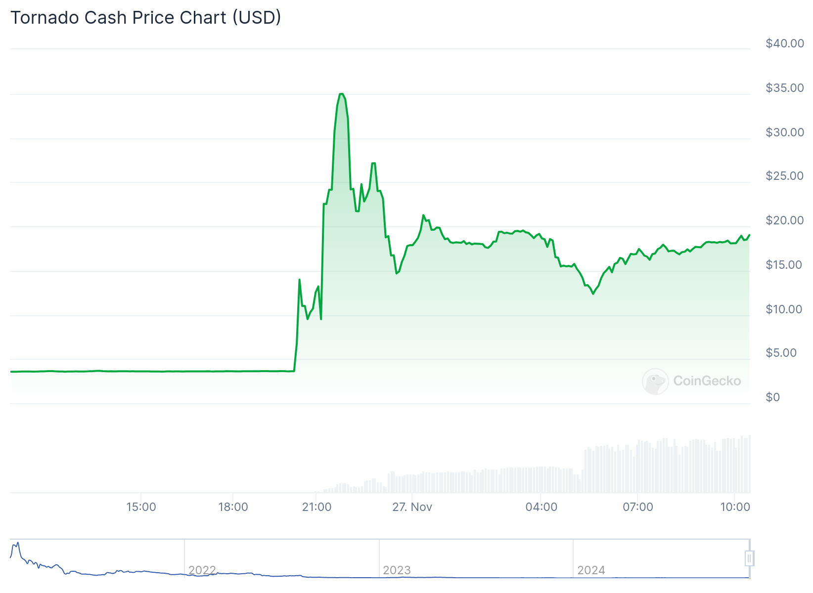This screenshot has width=813, height=593.
Task: Click the highest peak of the price line
Action: [x=341, y=94]
